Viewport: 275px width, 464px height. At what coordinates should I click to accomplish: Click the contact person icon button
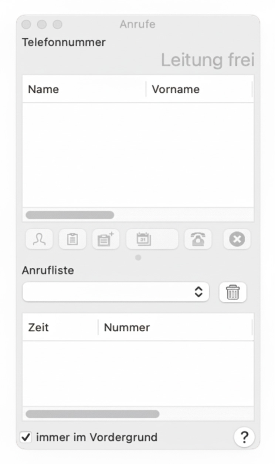[39, 239]
